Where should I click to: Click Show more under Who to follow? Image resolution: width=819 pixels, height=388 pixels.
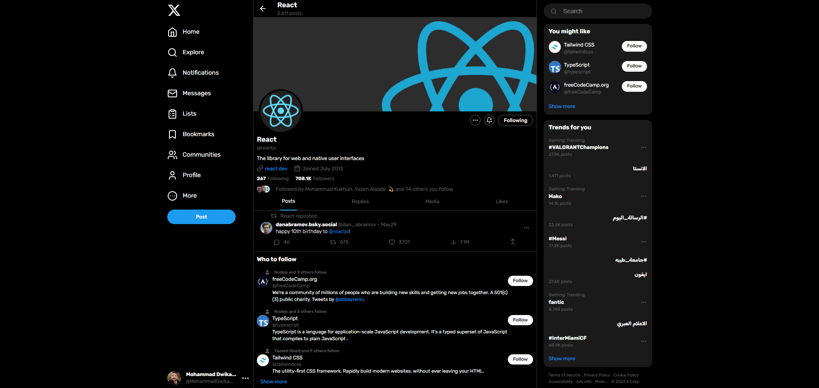pos(274,382)
